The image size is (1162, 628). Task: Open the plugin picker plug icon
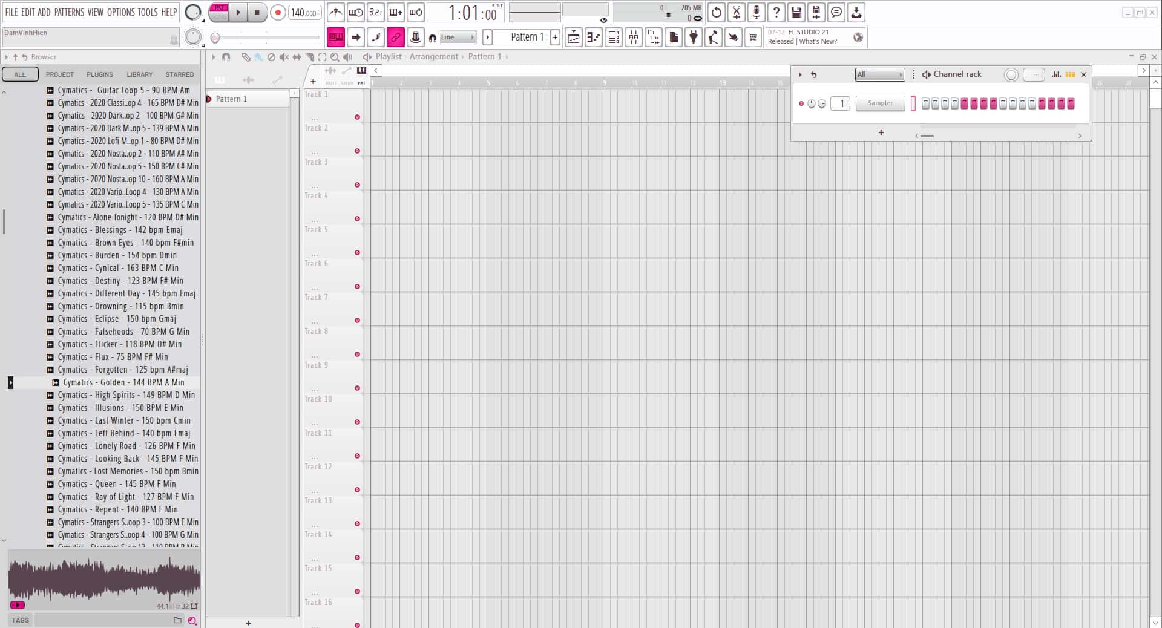694,38
